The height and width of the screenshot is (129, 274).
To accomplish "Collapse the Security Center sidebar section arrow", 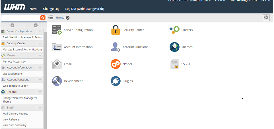I will (40, 43).
